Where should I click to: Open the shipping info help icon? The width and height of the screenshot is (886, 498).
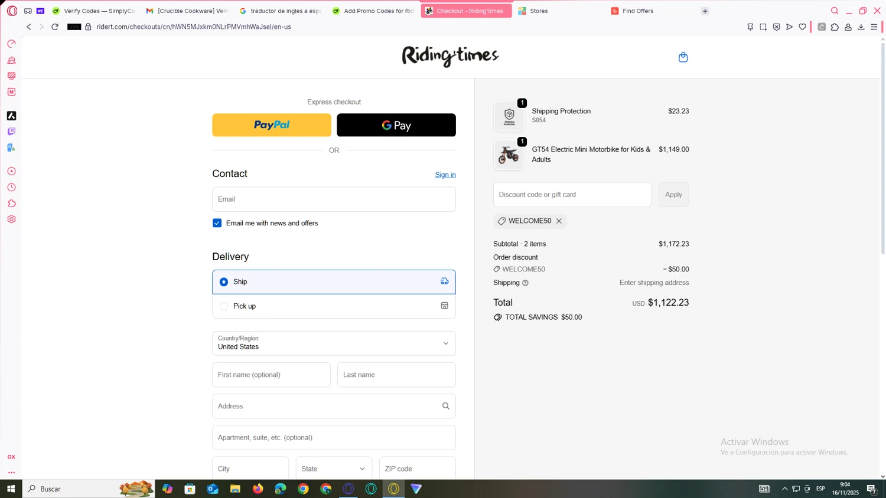click(x=525, y=283)
